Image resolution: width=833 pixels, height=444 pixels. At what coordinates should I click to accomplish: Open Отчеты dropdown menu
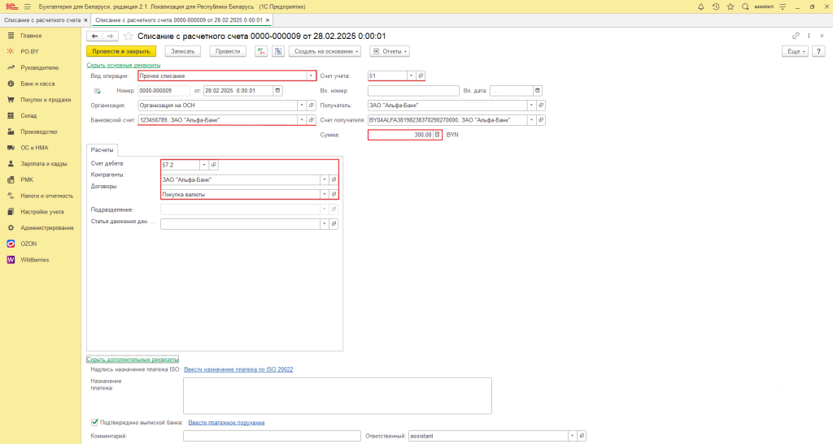[390, 51]
